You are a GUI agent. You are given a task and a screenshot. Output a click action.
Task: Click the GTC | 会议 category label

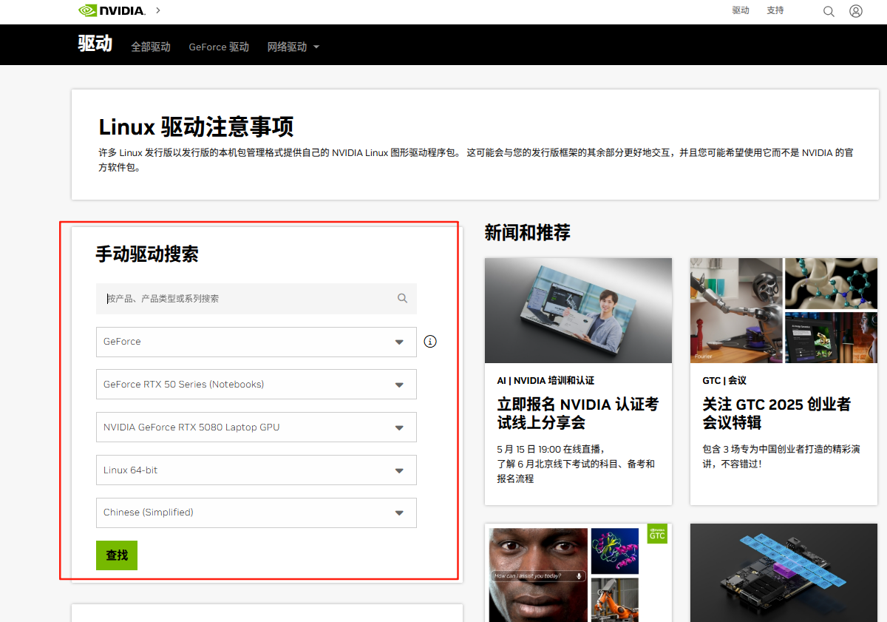click(x=724, y=380)
